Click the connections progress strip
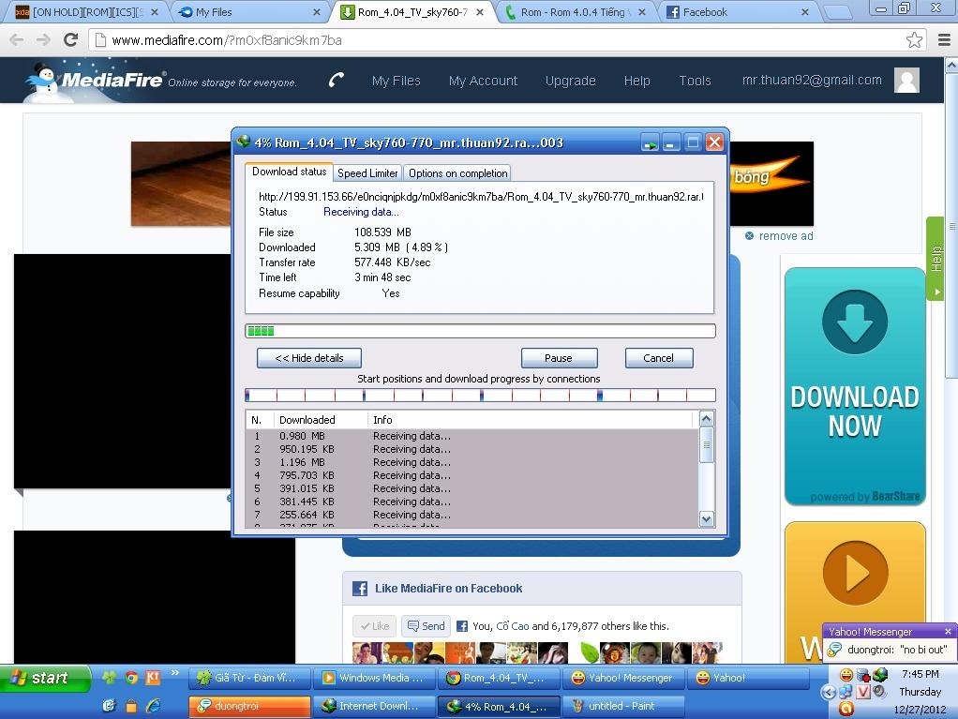The image size is (958, 719). coord(480,396)
